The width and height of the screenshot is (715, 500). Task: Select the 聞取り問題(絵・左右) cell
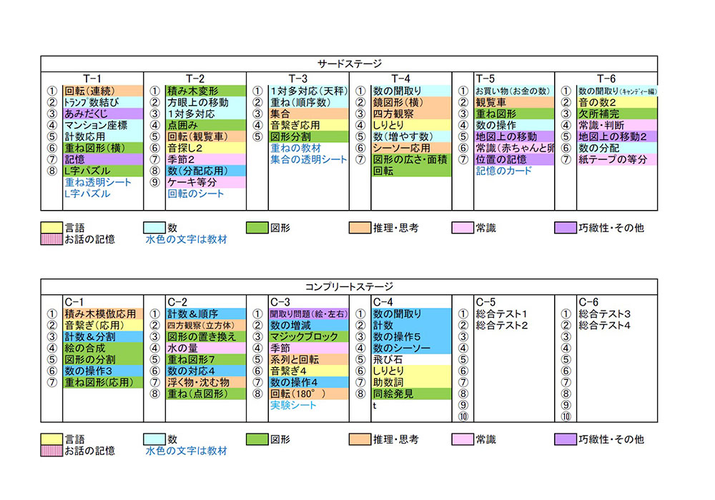309,314
